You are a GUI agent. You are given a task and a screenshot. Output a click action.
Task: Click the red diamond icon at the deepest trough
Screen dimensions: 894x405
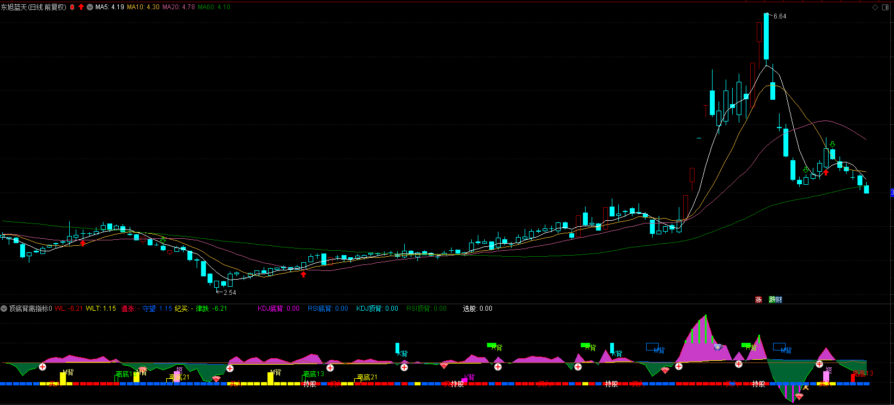pyautogui.click(x=799, y=397)
